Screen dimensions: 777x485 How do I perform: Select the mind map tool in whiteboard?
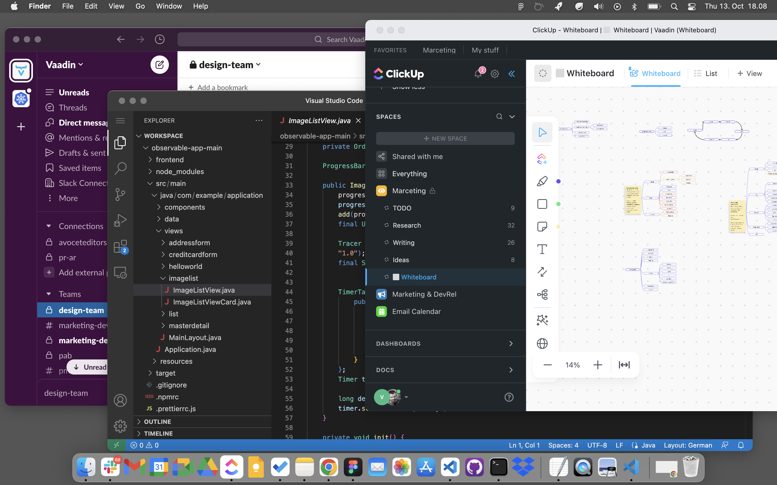pyautogui.click(x=542, y=295)
